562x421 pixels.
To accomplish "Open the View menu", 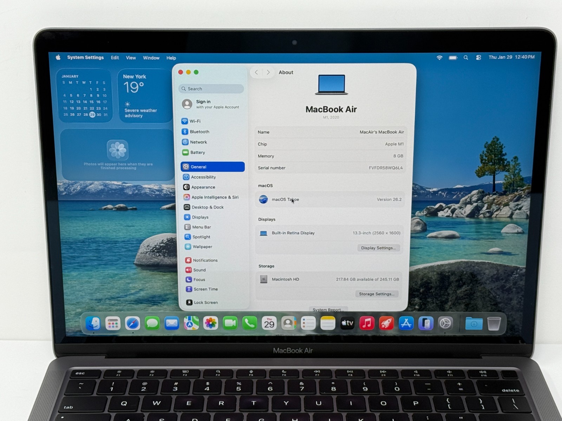I will pyautogui.click(x=131, y=58).
